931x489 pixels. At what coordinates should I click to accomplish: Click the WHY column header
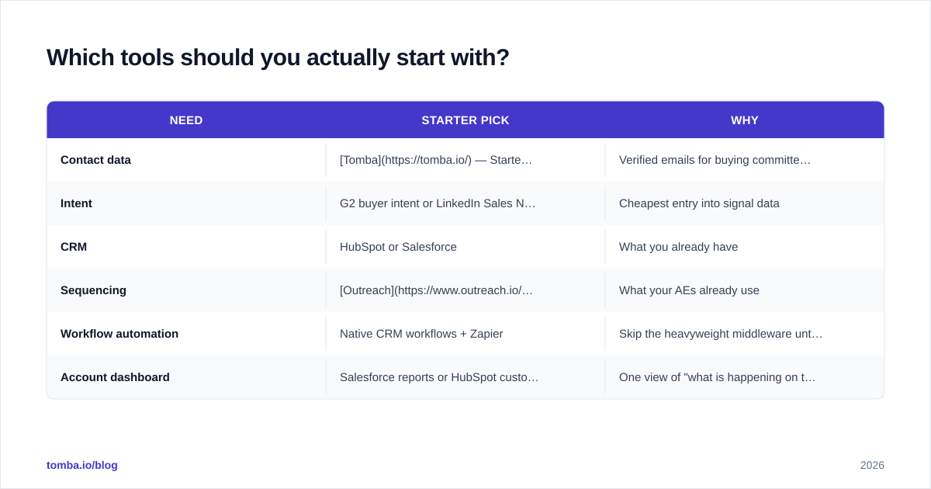tap(745, 120)
